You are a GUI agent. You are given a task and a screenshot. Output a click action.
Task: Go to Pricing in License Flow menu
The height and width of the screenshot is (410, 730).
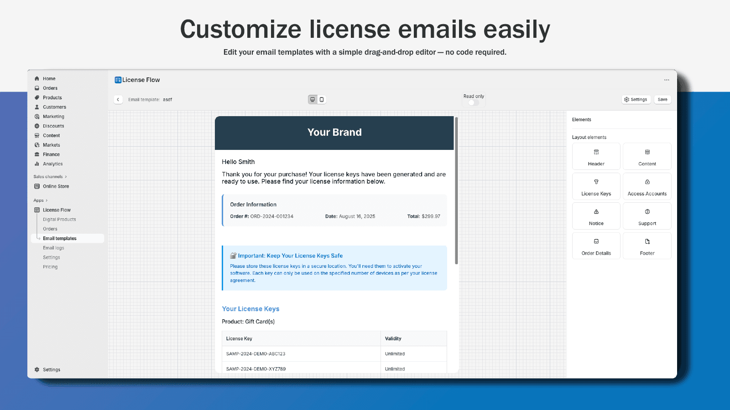click(50, 266)
